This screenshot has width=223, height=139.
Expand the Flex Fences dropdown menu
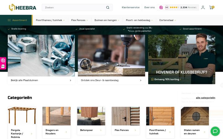(80, 20)
